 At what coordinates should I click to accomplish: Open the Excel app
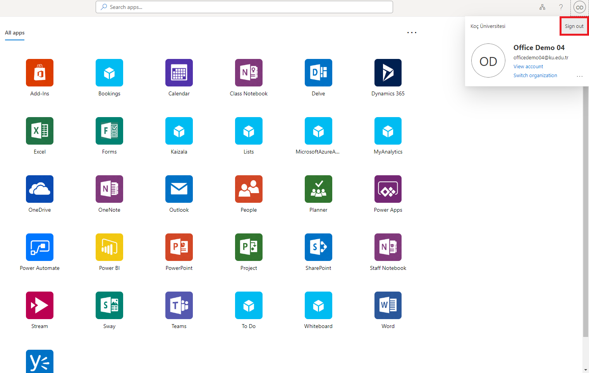point(39,131)
